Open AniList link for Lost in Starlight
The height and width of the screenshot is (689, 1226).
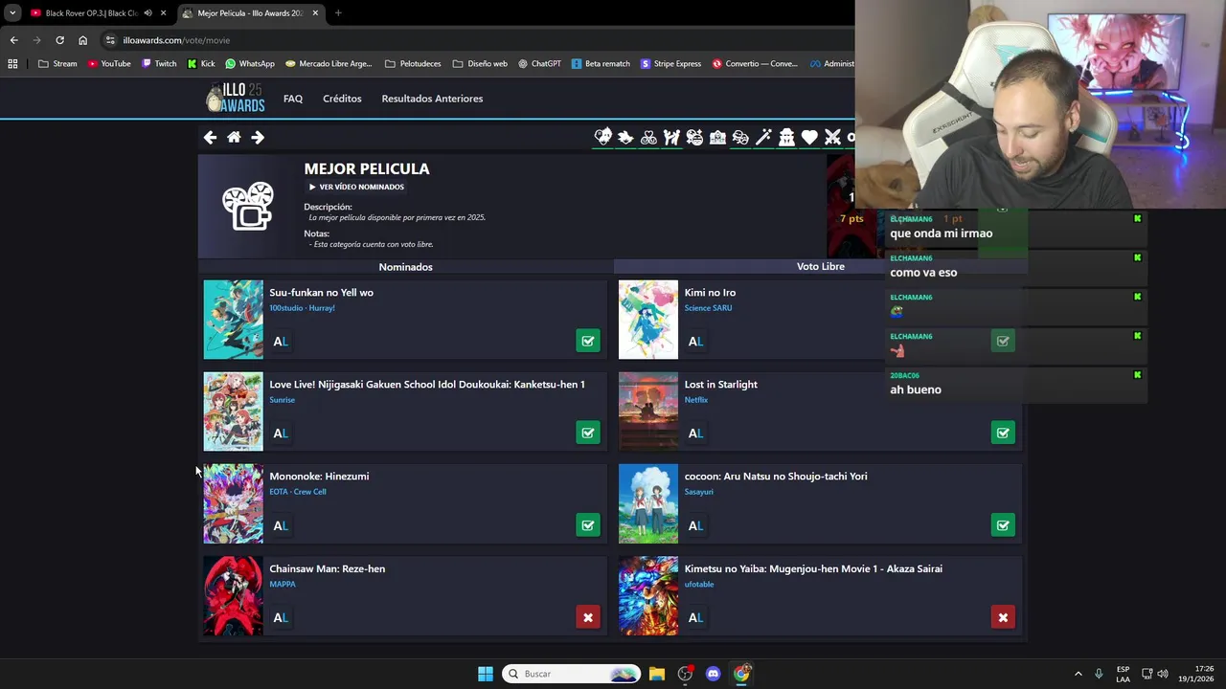click(x=695, y=433)
